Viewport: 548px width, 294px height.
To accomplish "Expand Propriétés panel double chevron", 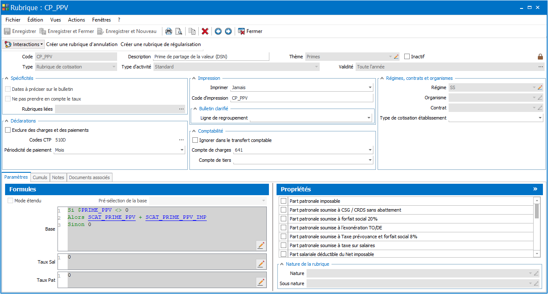I will click(x=535, y=189).
